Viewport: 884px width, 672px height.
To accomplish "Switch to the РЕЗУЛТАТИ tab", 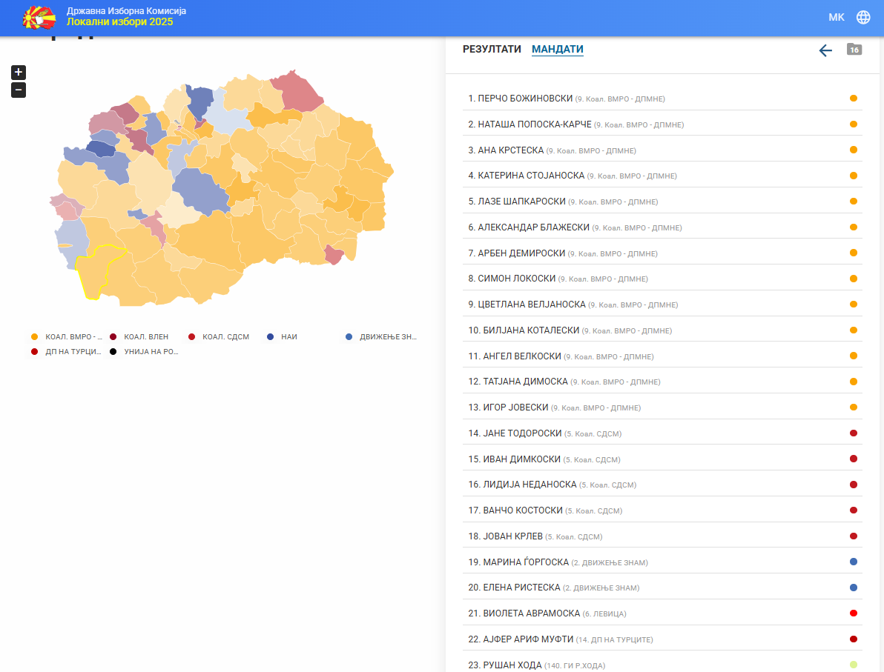I will pyautogui.click(x=492, y=49).
